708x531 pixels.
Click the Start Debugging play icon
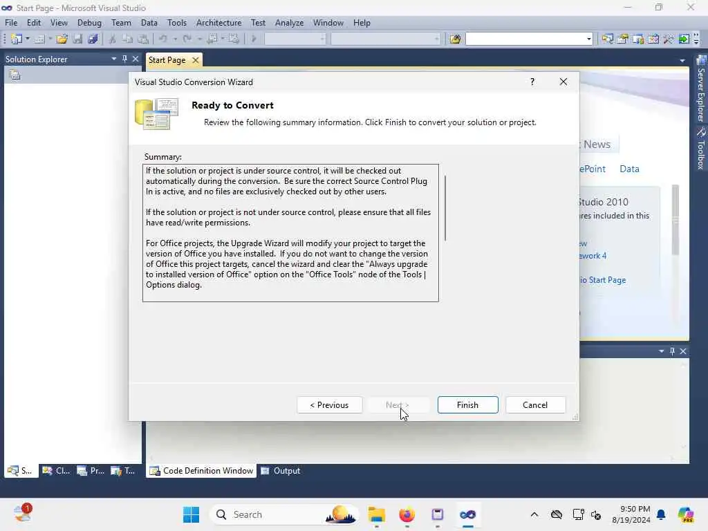click(x=254, y=39)
